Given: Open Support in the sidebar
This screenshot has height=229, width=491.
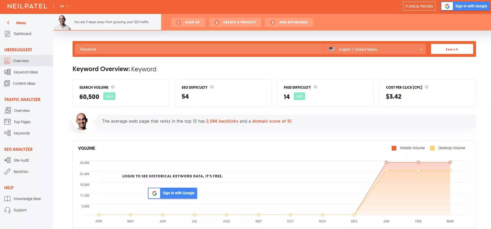Looking at the screenshot, I should pos(20,210).
